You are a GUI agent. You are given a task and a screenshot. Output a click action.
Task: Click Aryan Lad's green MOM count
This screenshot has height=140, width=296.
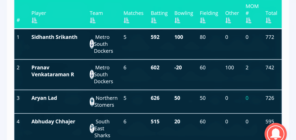[x=247, y=98]
